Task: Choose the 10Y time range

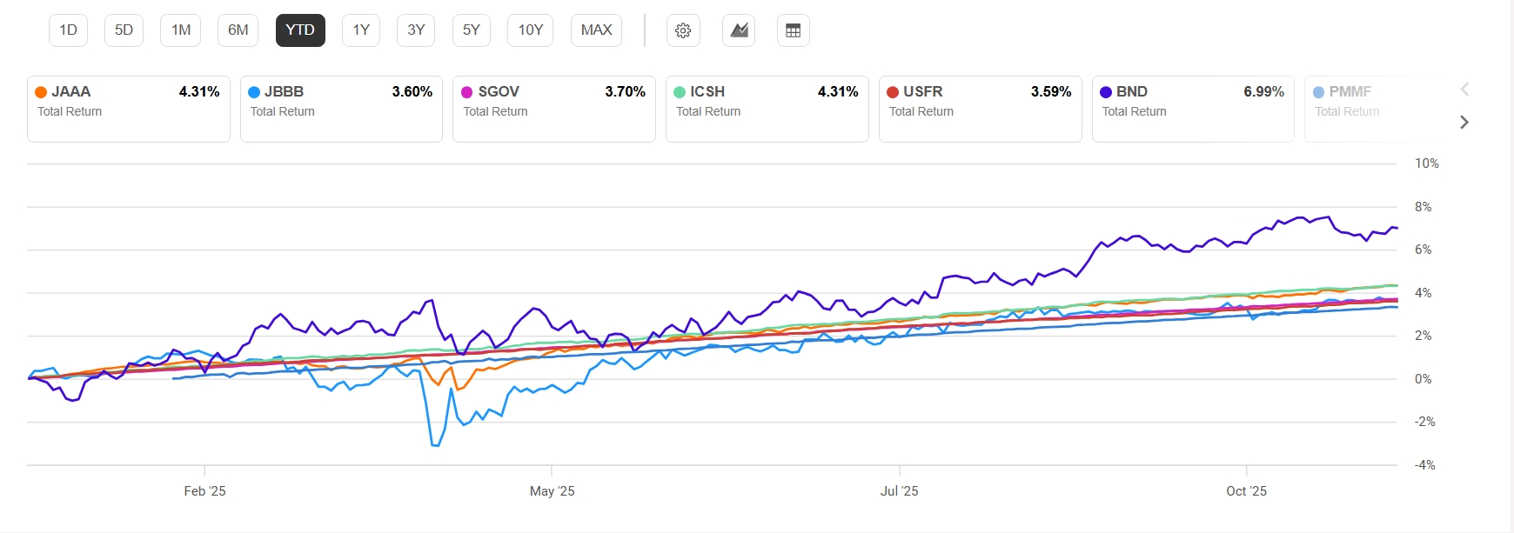Action: pos(530,30)
